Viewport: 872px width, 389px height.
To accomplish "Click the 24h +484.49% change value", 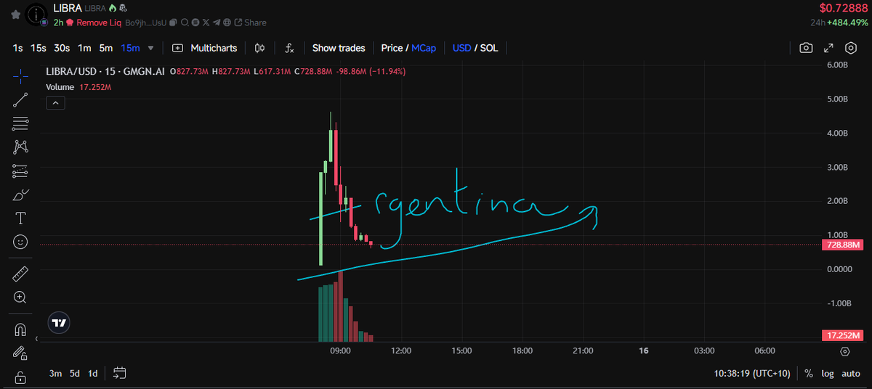I will pos(838,22).
